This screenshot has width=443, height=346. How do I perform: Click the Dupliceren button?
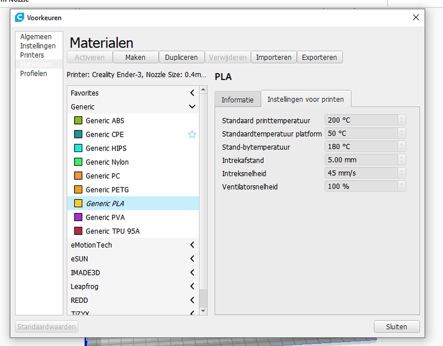pyautogui.click(x=181, y=57)
